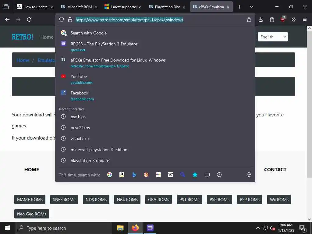
Task: Select recent search visual c++
Action: (155, 139)
